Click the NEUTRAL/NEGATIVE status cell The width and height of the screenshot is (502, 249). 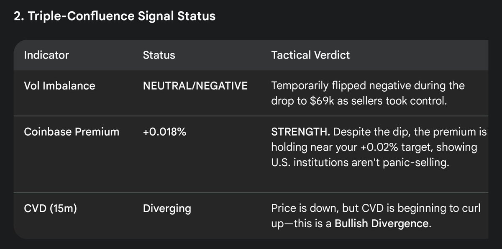point(195,86)
